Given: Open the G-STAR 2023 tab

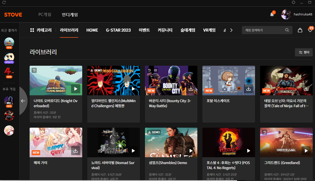Looking at the screenshot, I should coord(118,30).
